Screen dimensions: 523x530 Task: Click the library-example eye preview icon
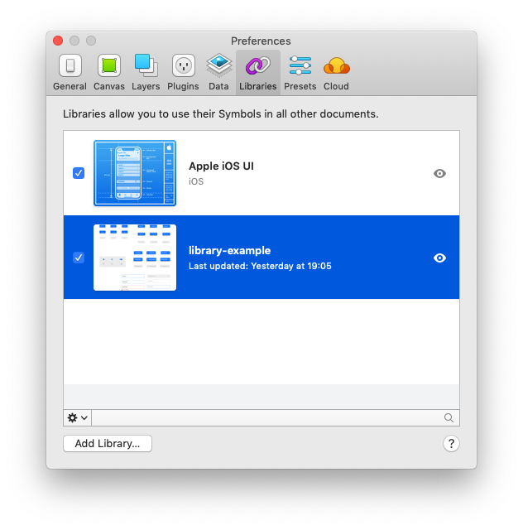(x=440, y=258)
